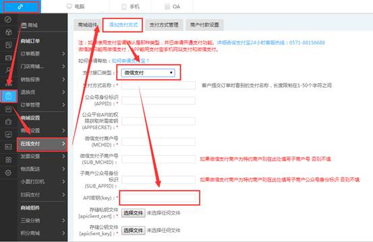Click the ID card icon in sidebar
The width and height of the screenshot is (373, 242).
9,147
